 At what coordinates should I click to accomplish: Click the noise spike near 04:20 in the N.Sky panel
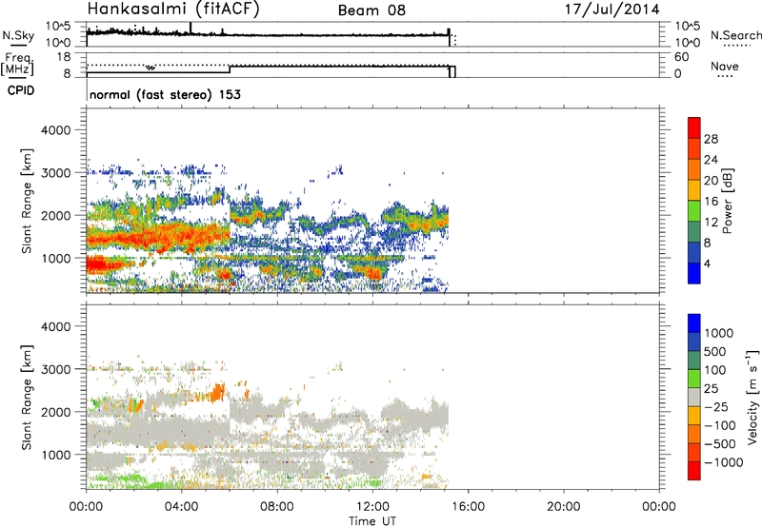coord(190,29)
